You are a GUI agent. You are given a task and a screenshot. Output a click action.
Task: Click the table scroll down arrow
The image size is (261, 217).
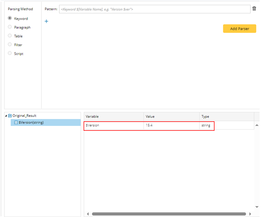pos(257,207)
